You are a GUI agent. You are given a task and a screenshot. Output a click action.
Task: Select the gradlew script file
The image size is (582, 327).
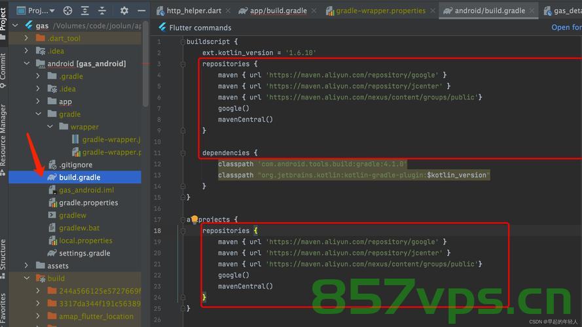[x=67, y=215]
